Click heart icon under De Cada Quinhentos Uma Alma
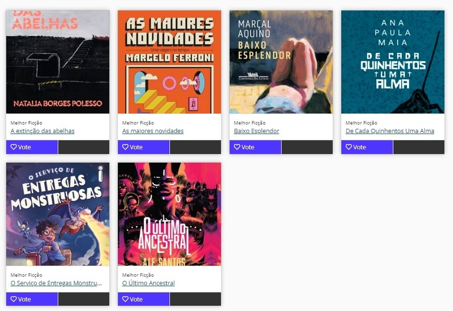 349,147
